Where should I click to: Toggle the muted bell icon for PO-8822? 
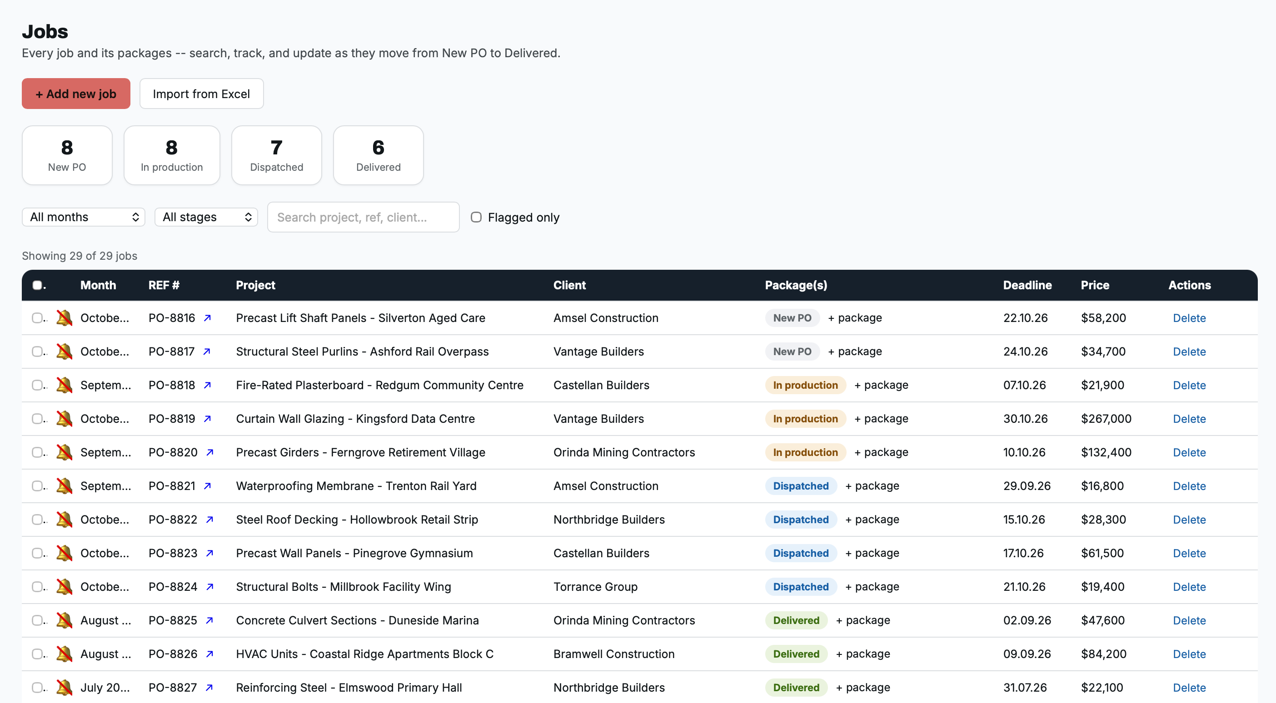[65, 520]
